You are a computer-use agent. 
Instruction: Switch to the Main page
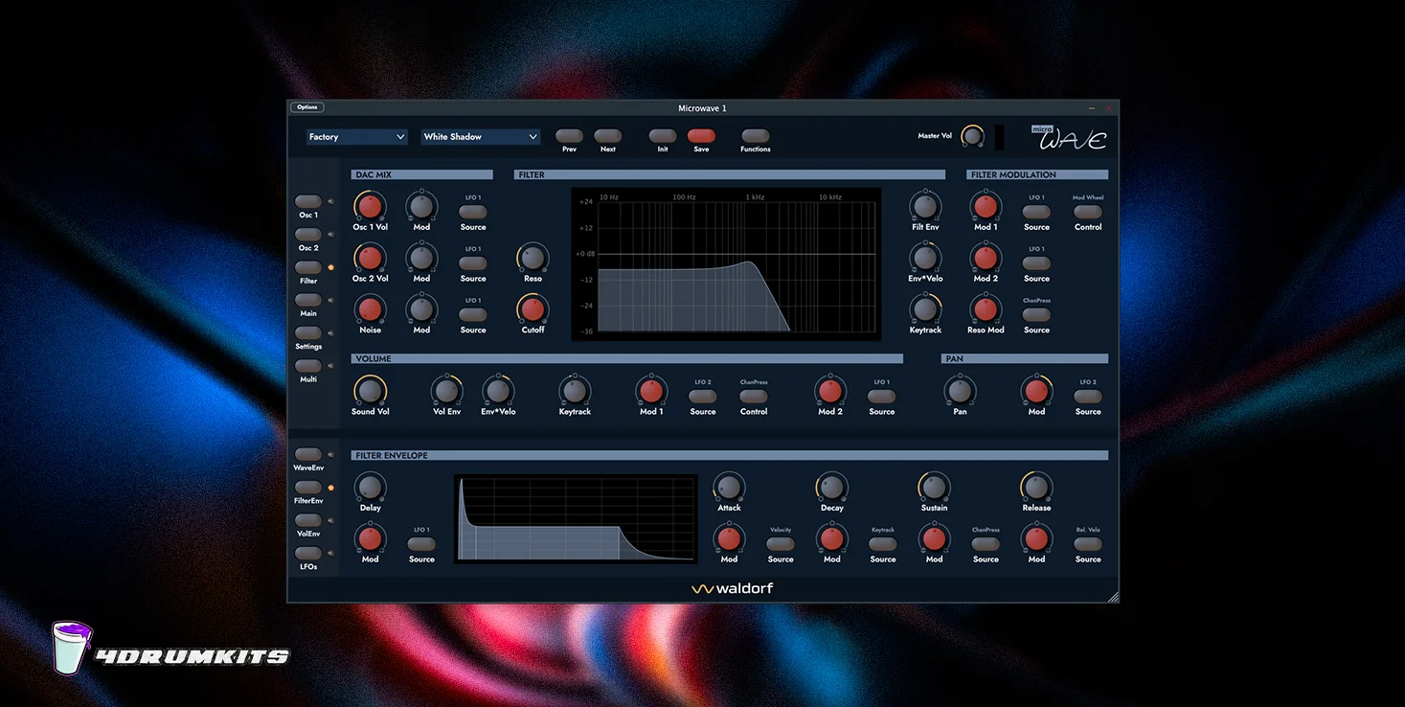point(308,300)
